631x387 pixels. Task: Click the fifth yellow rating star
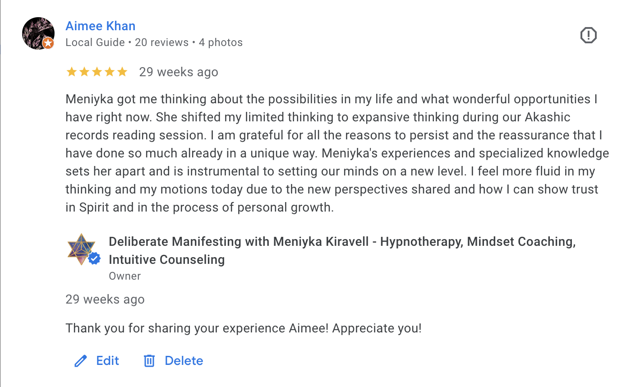click(122, 72)
